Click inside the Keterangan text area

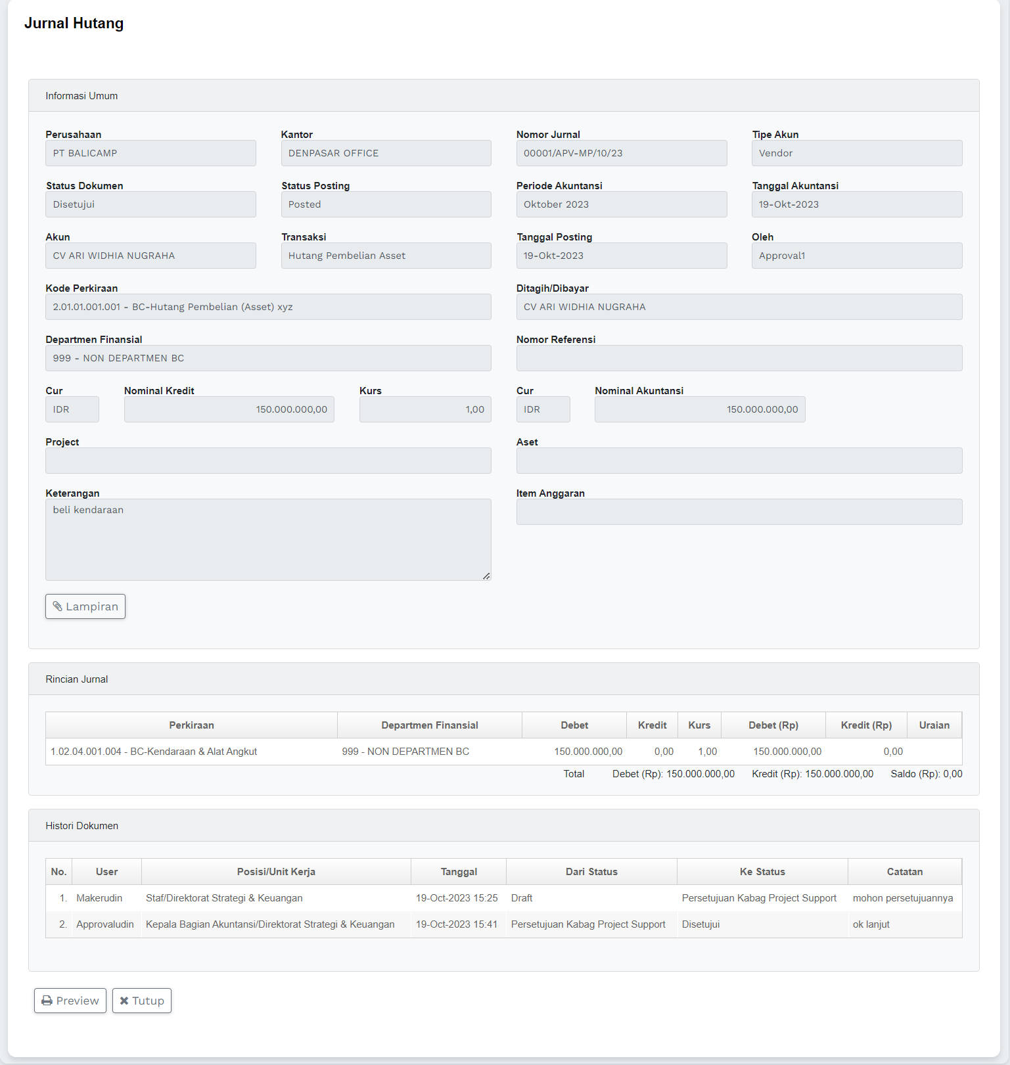pos(268,539)
